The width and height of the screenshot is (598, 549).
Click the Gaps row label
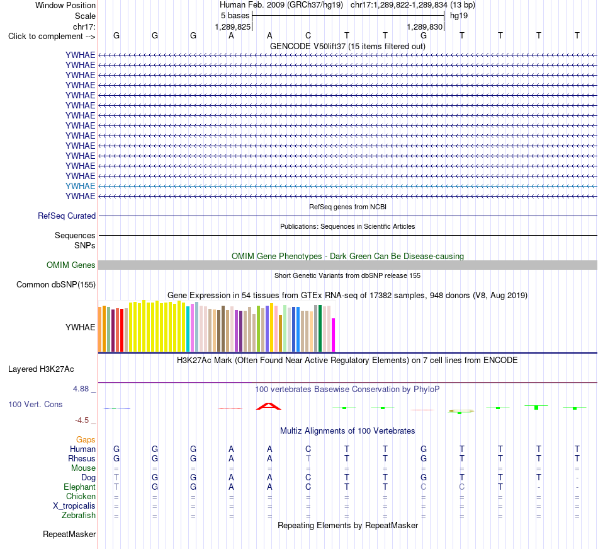click(86, 440)
